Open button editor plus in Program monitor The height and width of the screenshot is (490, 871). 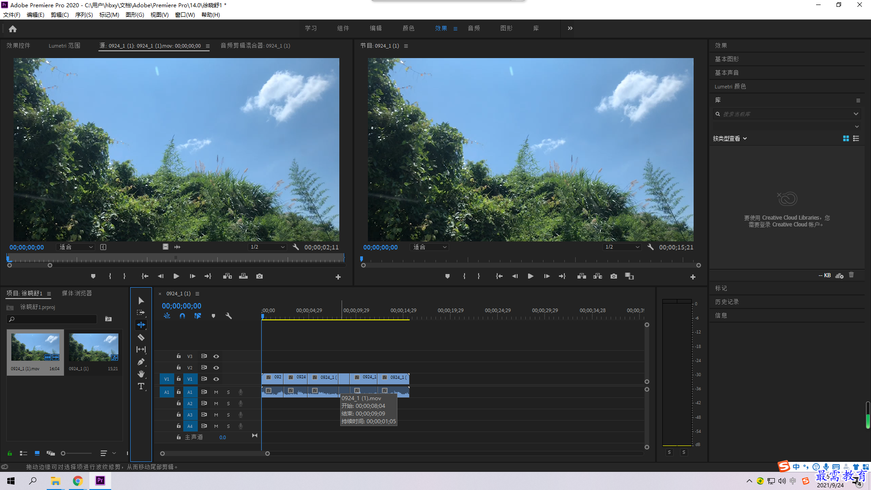[x=693, y=277]
